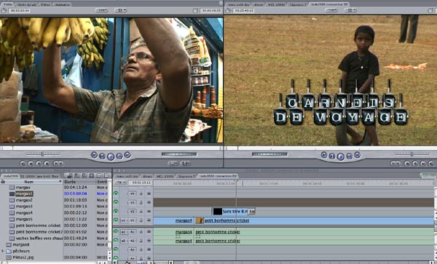Toggle Auto Select on track V2

tap(149, 212)
